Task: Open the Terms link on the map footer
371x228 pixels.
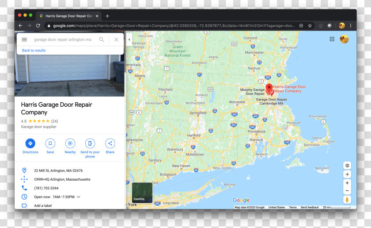Action: coord(293,207)
